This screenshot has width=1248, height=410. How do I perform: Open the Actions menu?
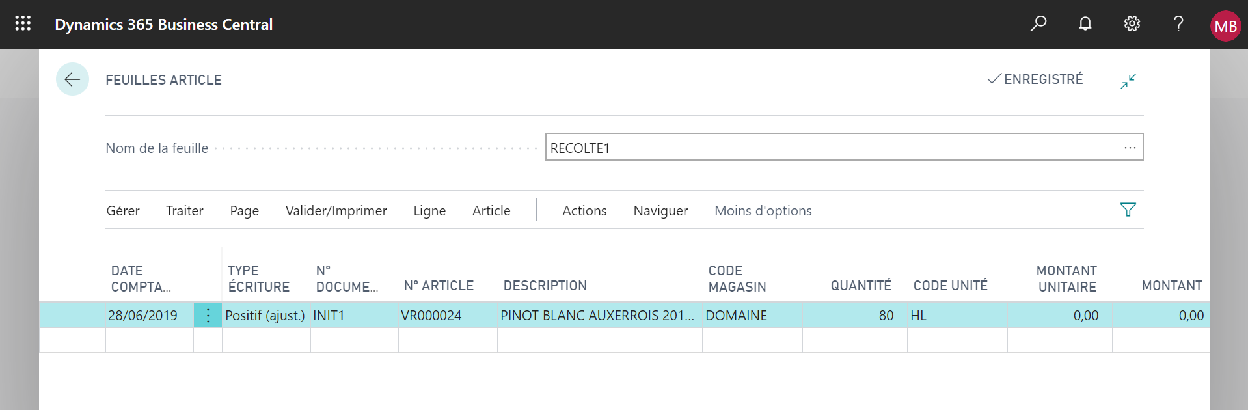pos(584,211)
